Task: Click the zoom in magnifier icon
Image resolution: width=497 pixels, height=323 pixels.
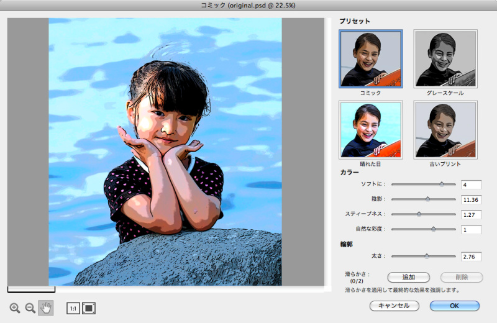Action: 15,308
